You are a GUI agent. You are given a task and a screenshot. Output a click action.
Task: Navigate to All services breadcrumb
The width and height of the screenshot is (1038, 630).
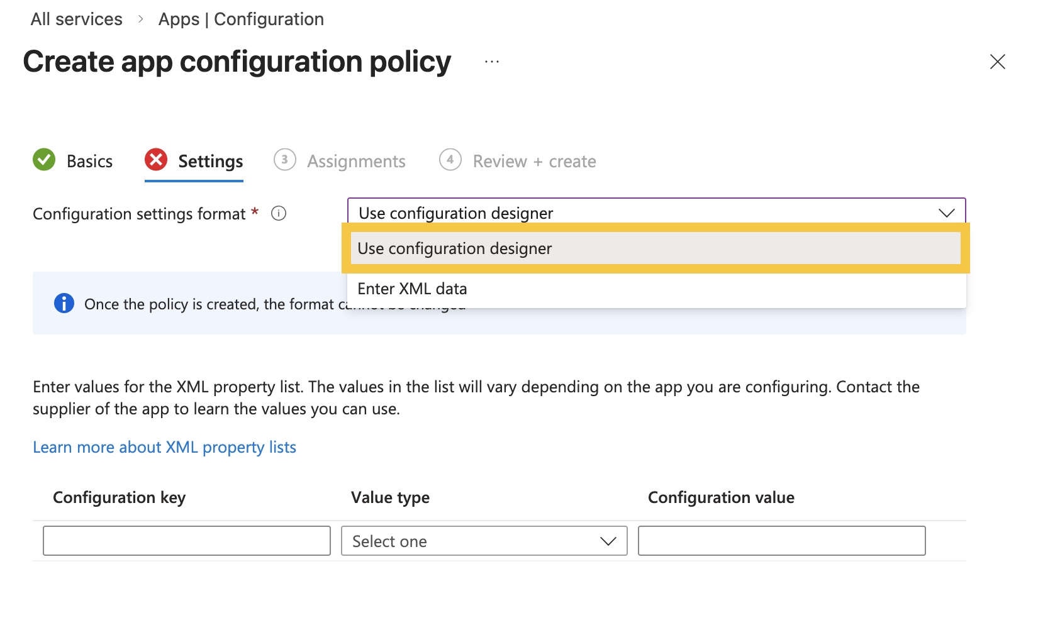[x=77, y=19]
